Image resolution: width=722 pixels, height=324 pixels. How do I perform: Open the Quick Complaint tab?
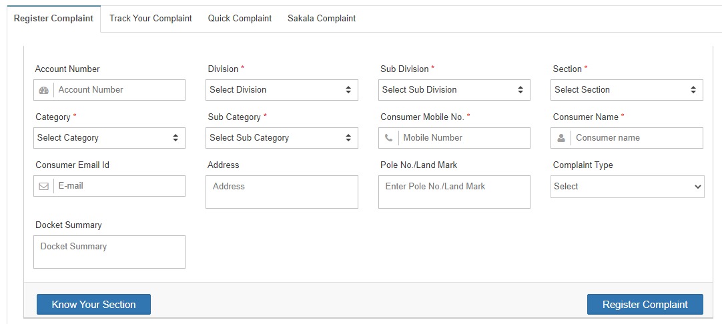coord(240,19)
